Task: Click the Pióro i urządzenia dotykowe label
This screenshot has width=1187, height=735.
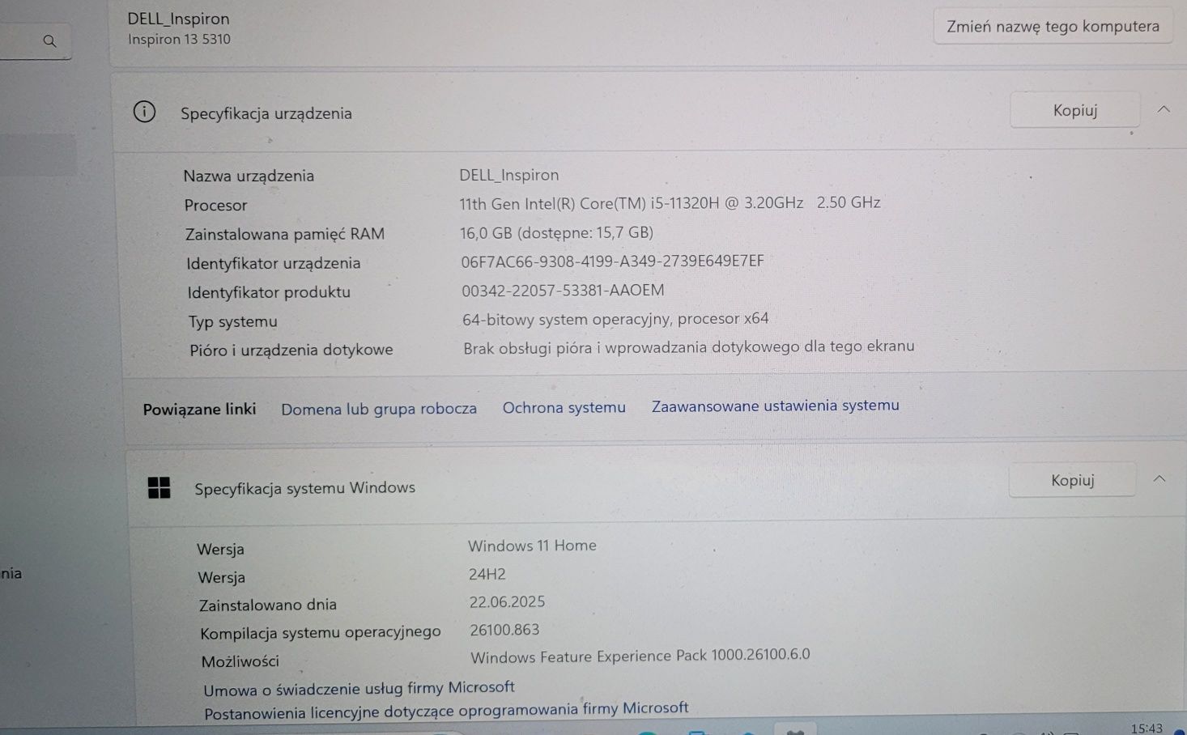Action: coord(291,350)
